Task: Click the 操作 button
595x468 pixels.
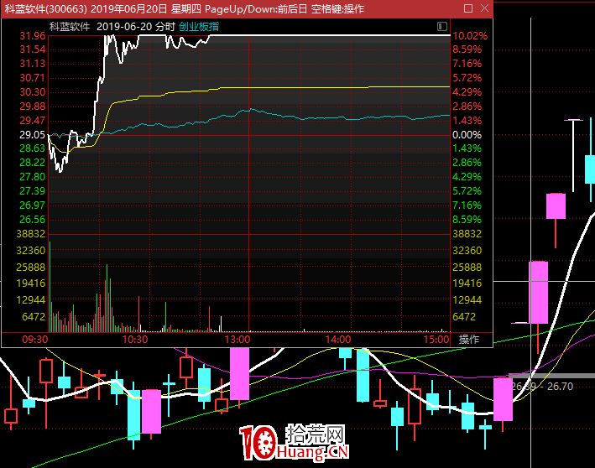Action: pyautogui.click(x=469, y=339)
